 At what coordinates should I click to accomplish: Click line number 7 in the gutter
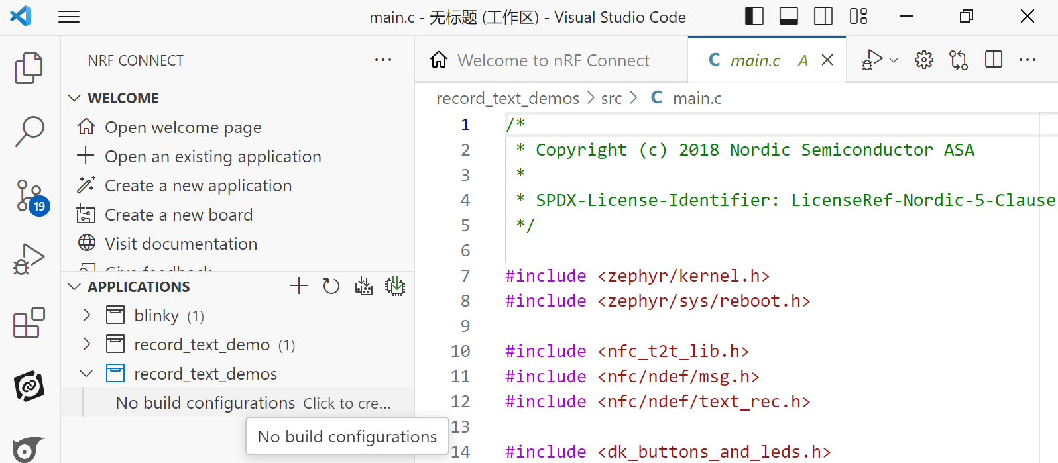pyautogui.click(x=465, y=276)
